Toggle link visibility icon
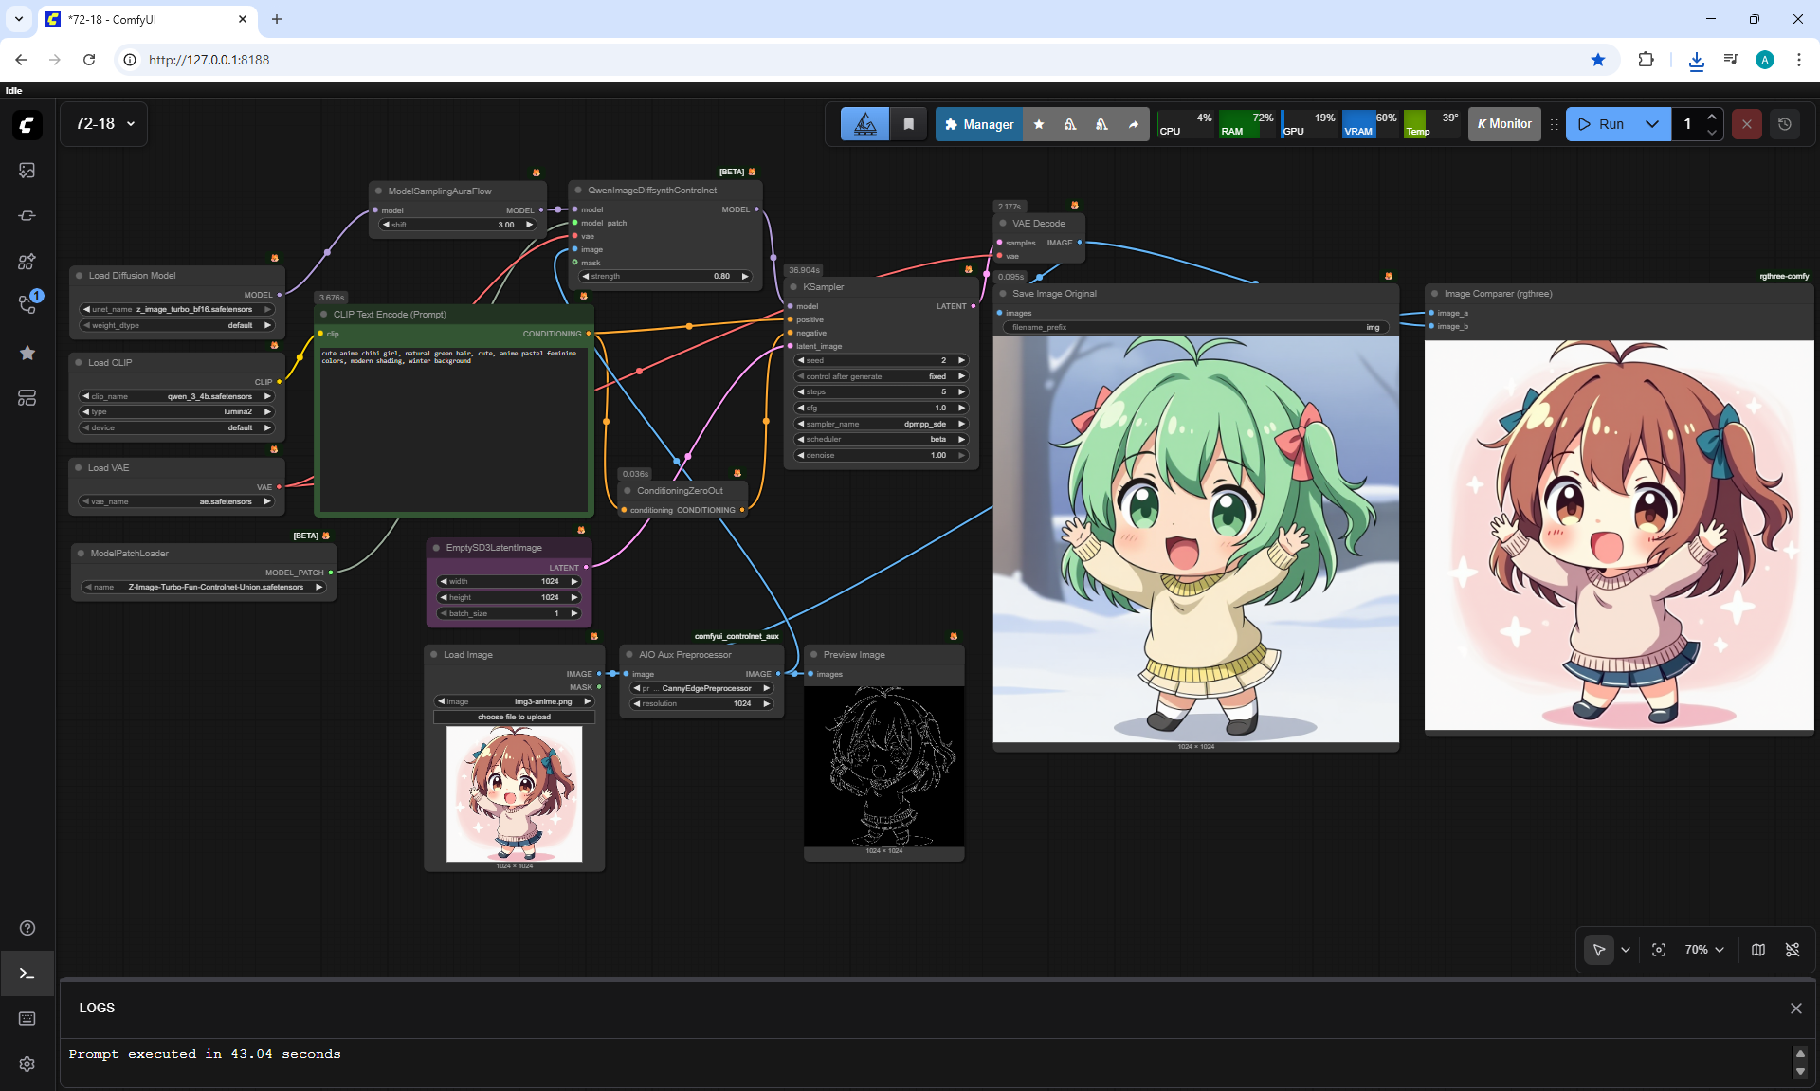 pyautogui.click(x=1793, y=950)
